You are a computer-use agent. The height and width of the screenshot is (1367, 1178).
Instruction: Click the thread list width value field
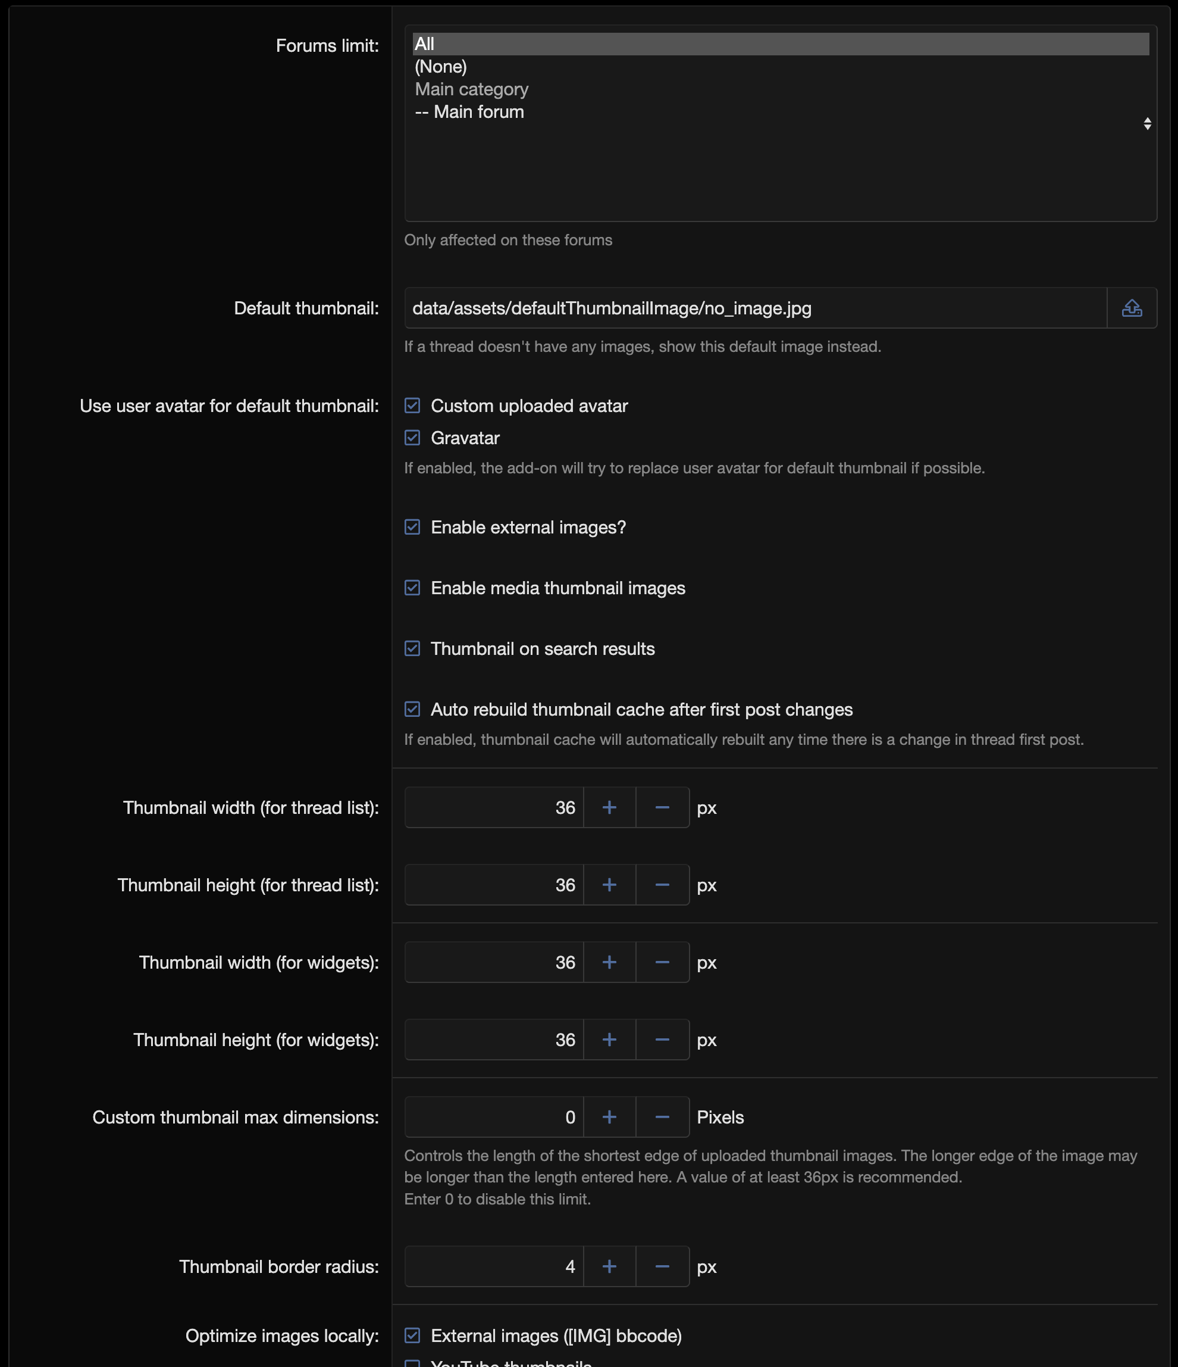point(494,807)
